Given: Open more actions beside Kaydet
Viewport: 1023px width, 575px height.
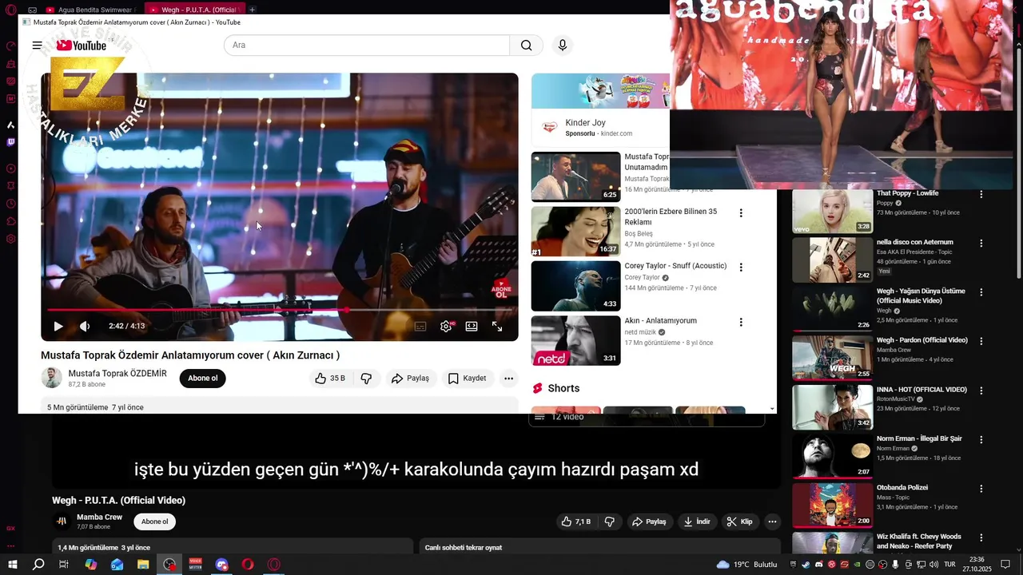Looking at the screenshot, I should [508, 378].
